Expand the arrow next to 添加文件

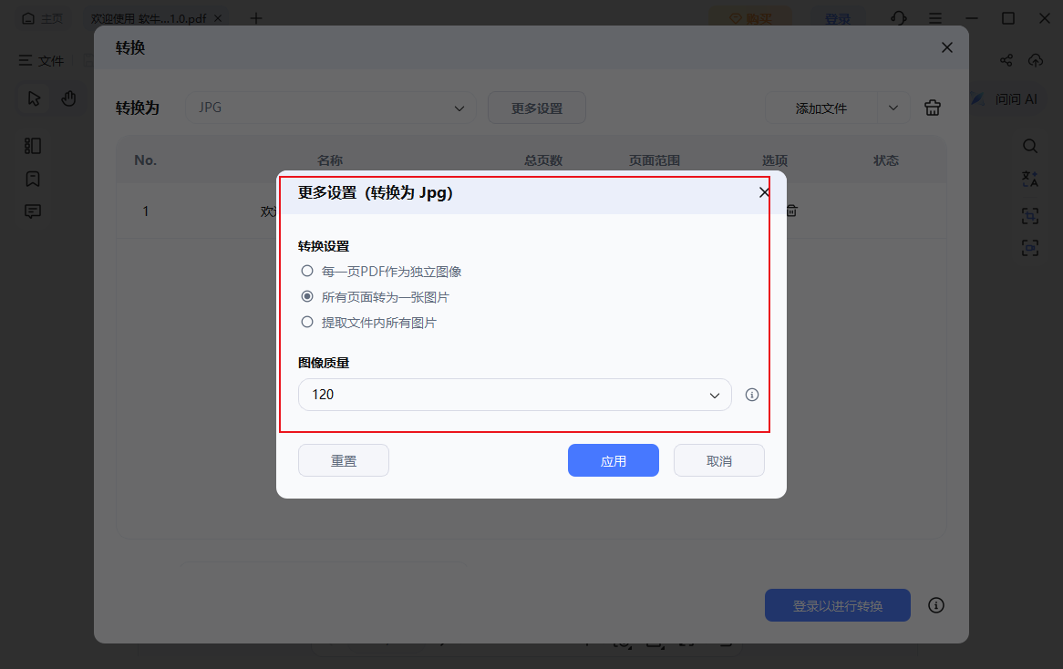pyautogui.click(x=893, y=108)
